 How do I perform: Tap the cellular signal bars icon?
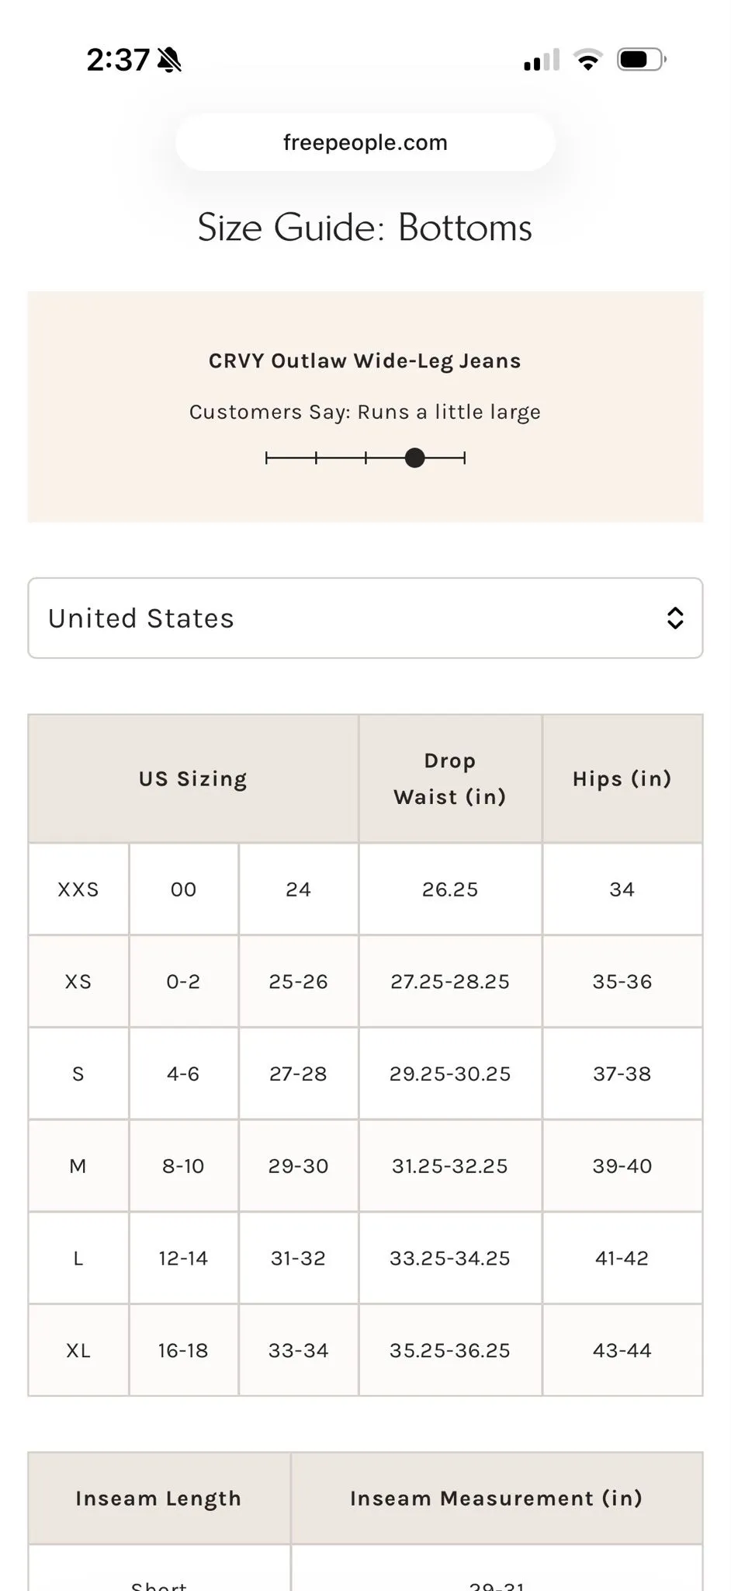point(542,60)
